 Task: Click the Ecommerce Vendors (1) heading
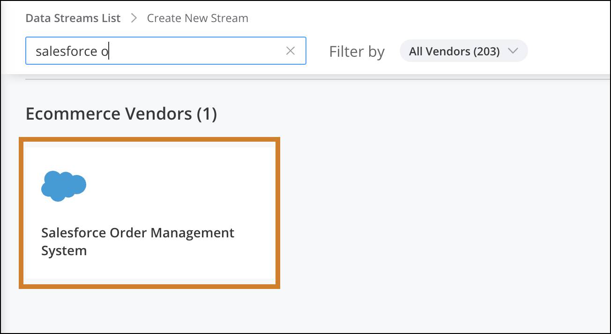[x=121, y=114]
